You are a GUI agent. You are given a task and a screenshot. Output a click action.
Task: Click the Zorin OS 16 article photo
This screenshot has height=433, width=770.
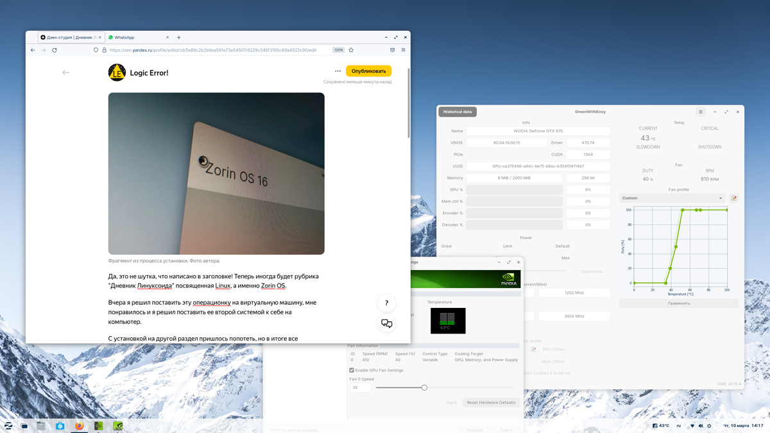click(x=216, y=173)
